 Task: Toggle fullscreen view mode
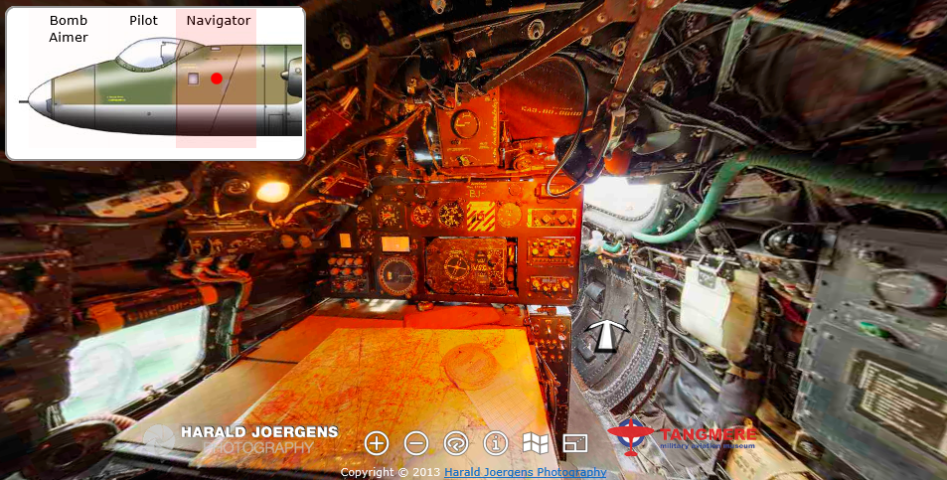click(x=575, y=443)
